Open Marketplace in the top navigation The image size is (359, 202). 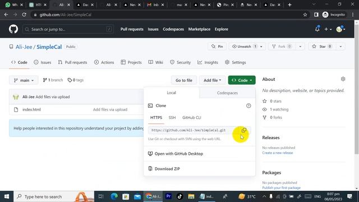pyautogui.click(x=199, y=29)
